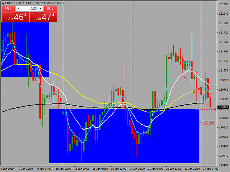Click the 1.32200 price scale label
This screenshot has height=172, width=230.
point(223,4)
